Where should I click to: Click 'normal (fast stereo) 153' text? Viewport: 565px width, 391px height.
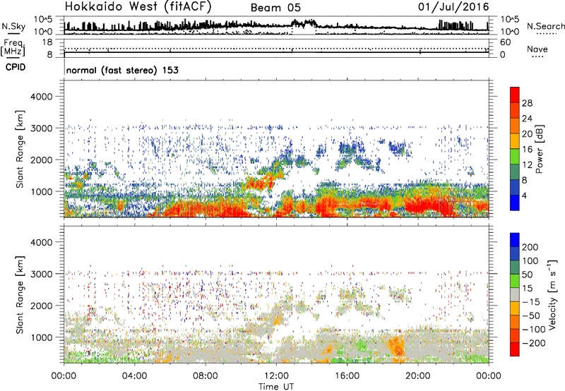(122, 70)
